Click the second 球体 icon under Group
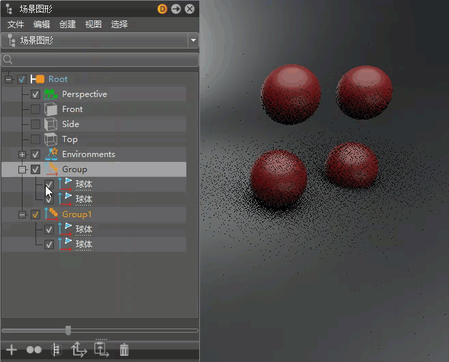This screenshot has height=362, width=449. coord(65,199)
